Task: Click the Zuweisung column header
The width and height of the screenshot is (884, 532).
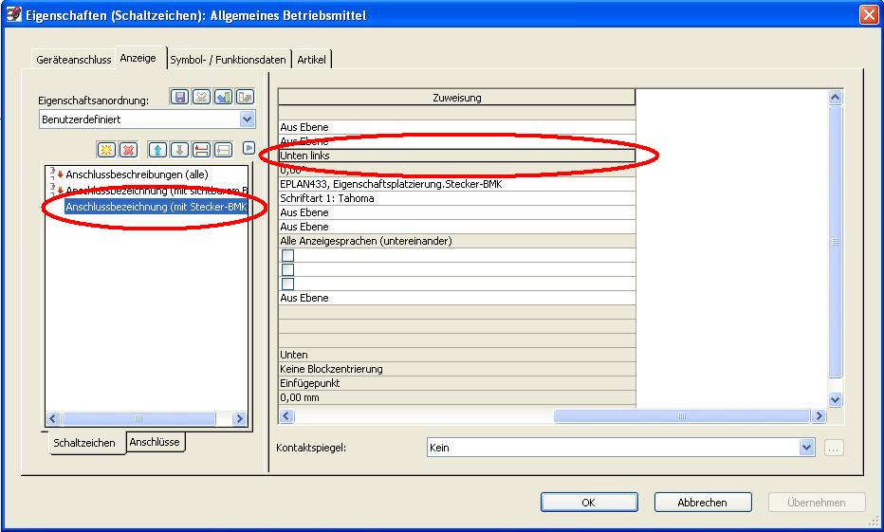Action: [456, 98]
